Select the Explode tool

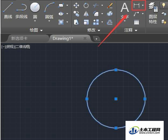tap(110, 14)
